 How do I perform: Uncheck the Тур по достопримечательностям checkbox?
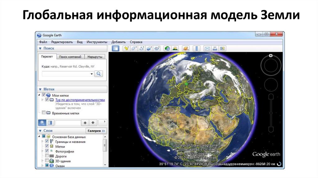(47, 100)
